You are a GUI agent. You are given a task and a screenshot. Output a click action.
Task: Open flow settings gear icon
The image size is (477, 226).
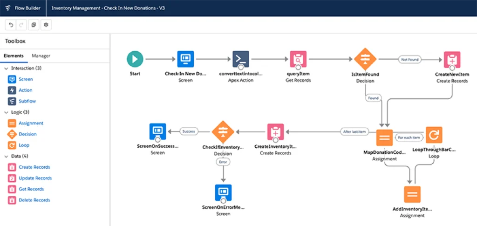46,25
